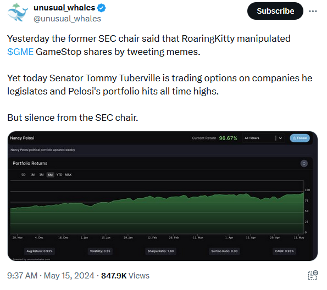Image resolution: width=327 pixels, height=290 pixels.
Task: Open the $GME cashtag link
Action: 20,52
